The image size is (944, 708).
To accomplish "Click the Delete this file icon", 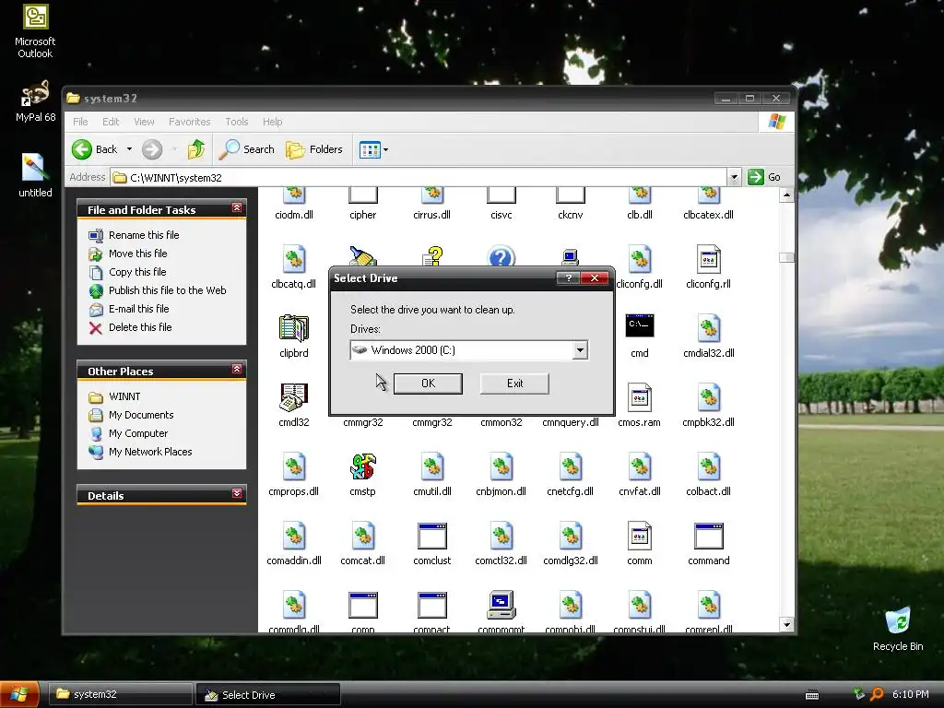I will (x=95, y=327).
